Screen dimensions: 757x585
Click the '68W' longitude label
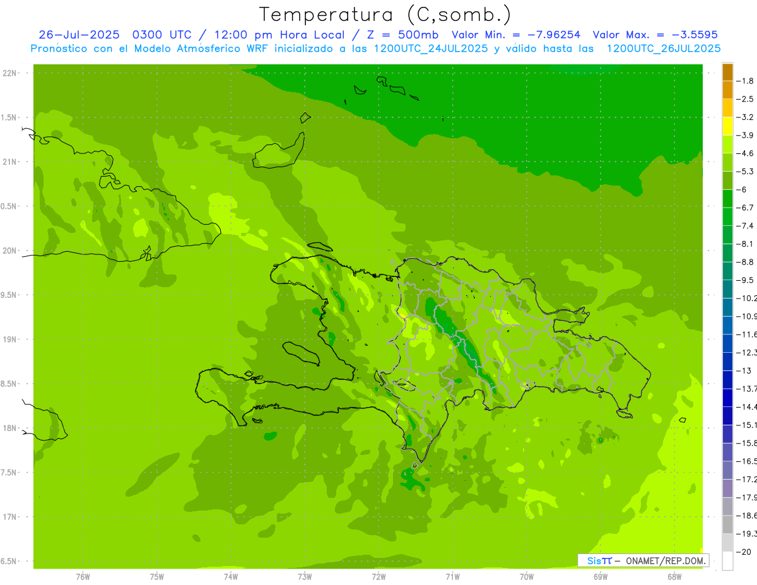pos(674,576)
